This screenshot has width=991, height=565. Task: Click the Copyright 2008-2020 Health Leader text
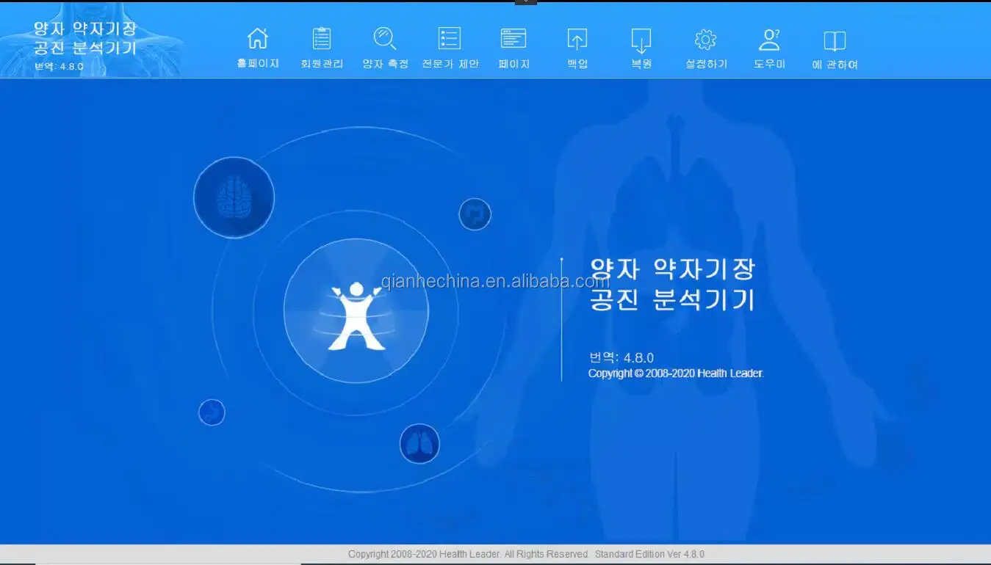[676, 373]
